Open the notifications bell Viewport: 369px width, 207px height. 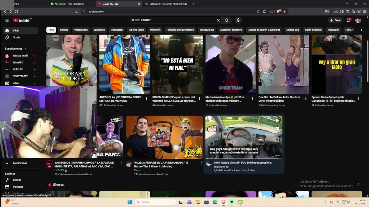[349, 20]
